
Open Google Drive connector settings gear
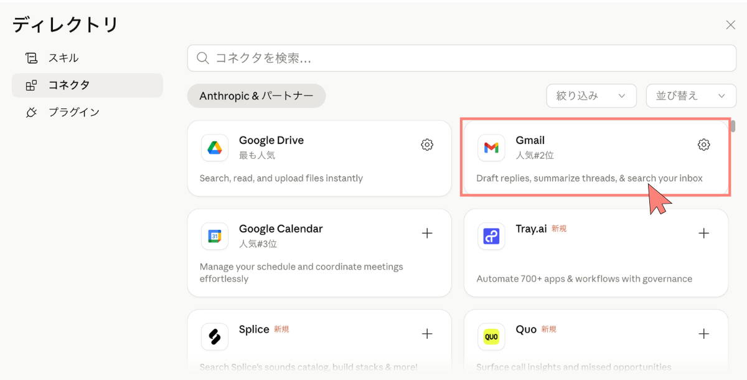[427, 145]
